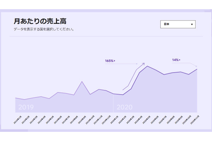
Task: Select the May 2020 peak on the line
Action: 147,66
